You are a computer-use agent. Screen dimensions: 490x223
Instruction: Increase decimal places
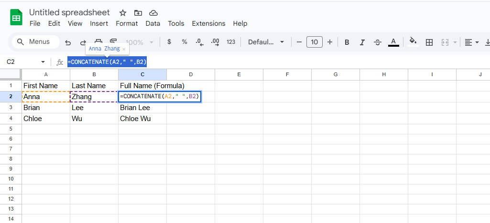[x=215, y=42]
